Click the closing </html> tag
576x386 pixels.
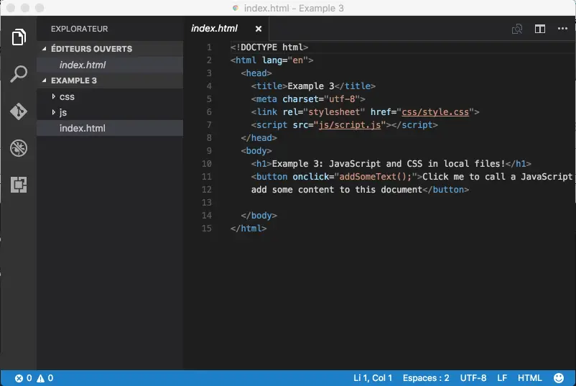tap(248, 229)
